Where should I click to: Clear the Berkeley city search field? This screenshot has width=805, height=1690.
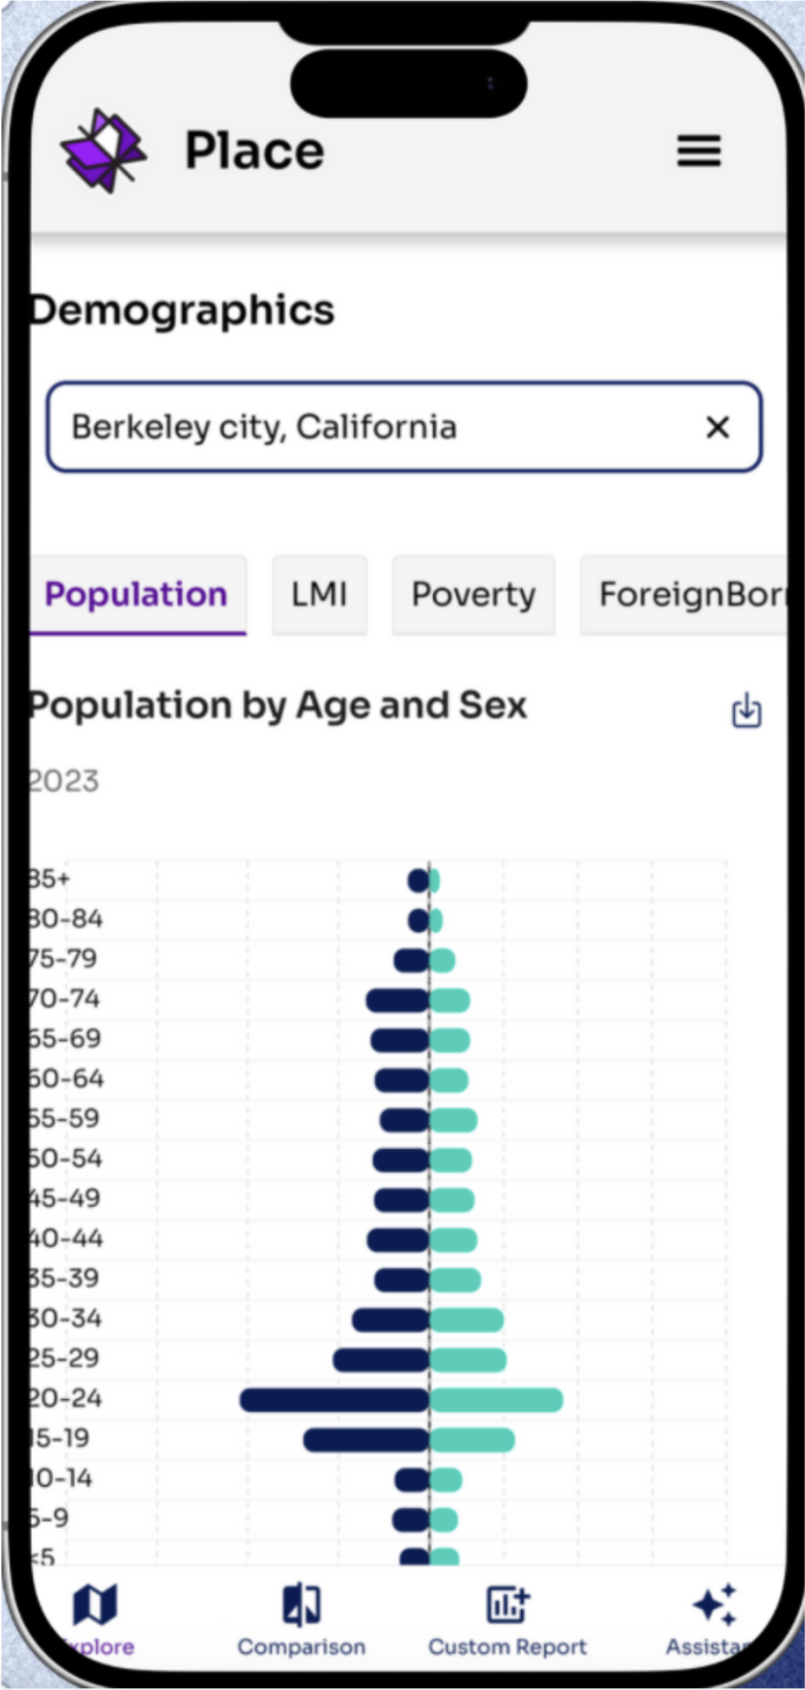click(717, 427)
